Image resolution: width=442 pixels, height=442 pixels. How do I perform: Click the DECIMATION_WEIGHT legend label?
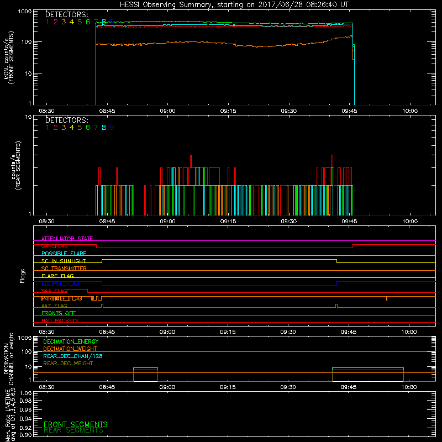[70, 349]
